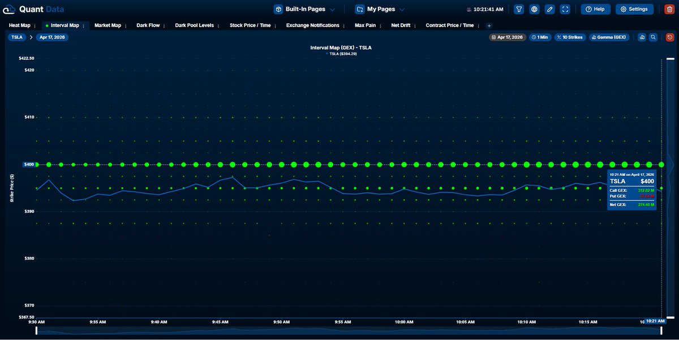Toggle fullscreen using the expand icon
This screenshot has height=340, width=679.
point(565,9)
